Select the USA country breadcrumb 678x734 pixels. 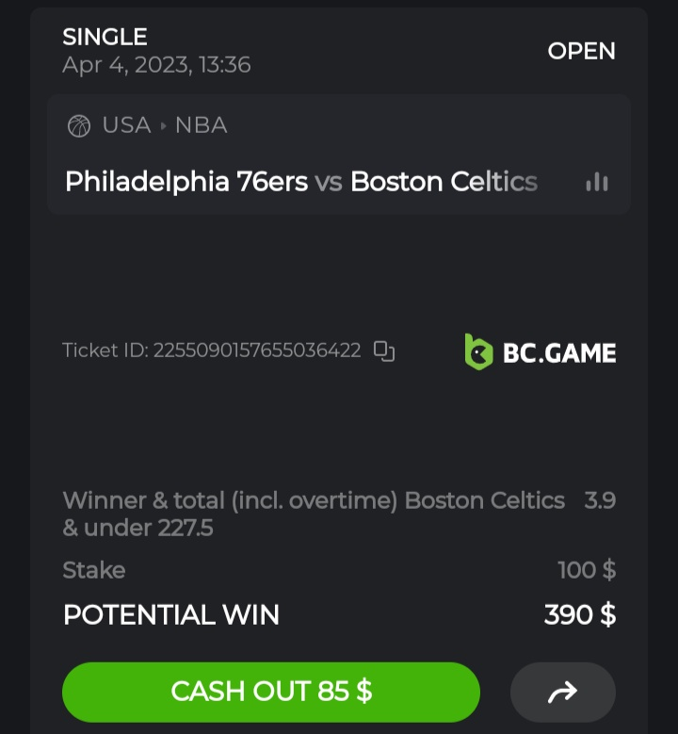click(x=126, y=126)
